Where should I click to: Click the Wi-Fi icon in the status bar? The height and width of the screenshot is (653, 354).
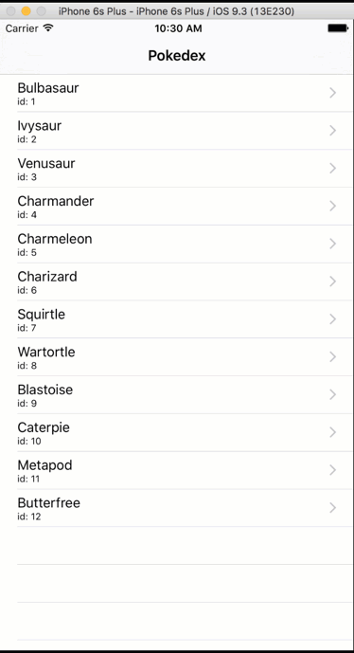click(x=48, y=27)
